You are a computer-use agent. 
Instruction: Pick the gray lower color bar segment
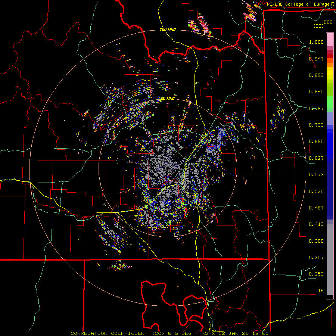pos(330,259)
